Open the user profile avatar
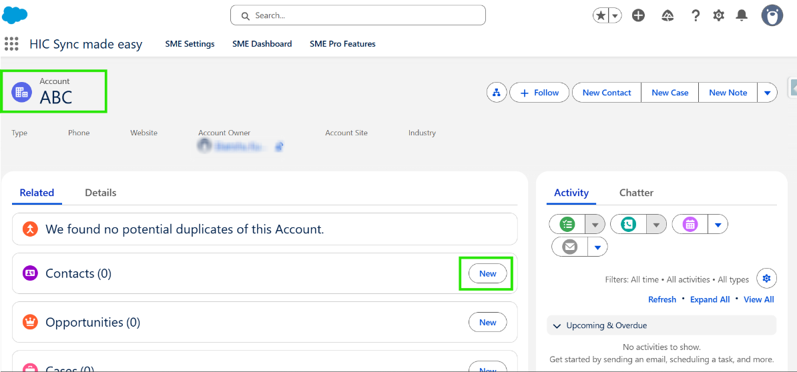Image resolution: width=797 pixels, height=372 pixels. tap(772, 15)
